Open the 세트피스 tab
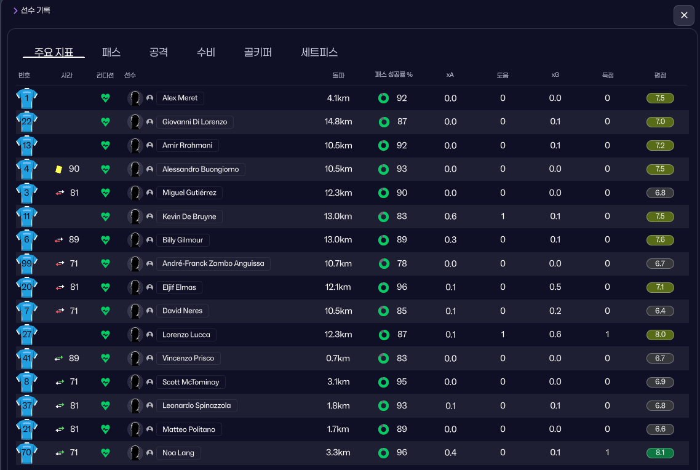700x470 pixels. 319,52
